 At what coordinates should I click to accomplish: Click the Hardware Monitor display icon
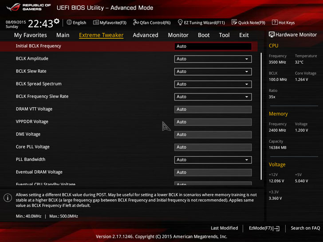pos(272,35)
